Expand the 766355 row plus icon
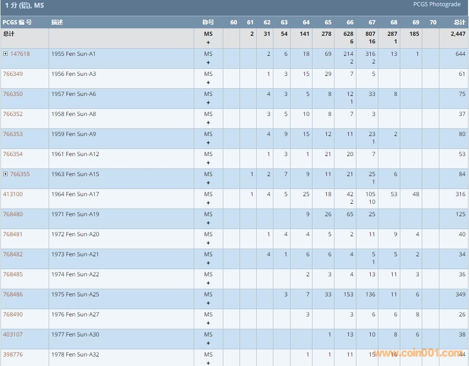 (5, 174)
